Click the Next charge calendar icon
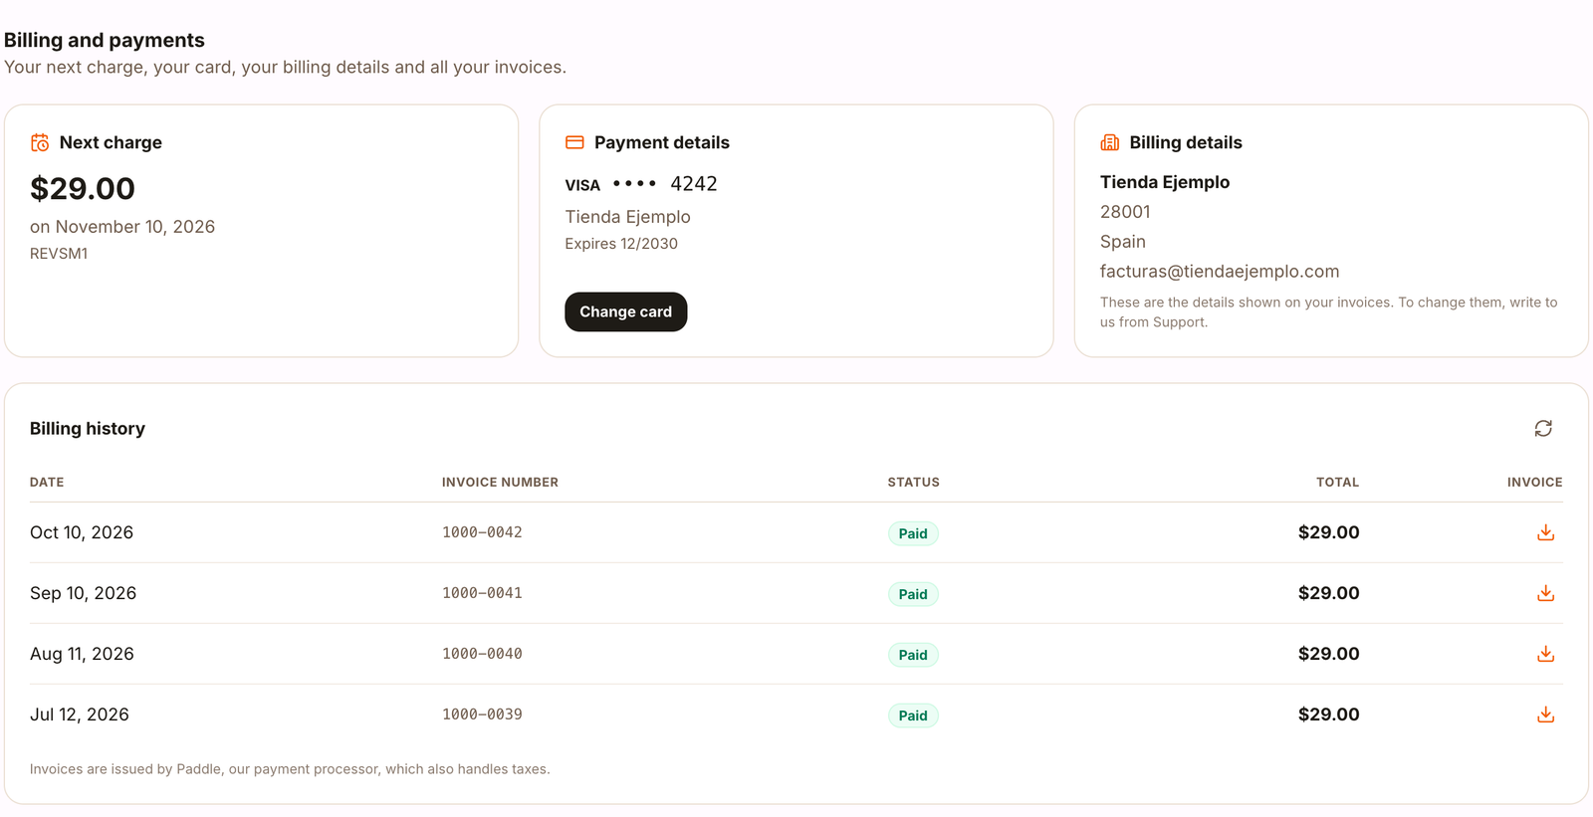The image size is (1593, 817). 40,142
